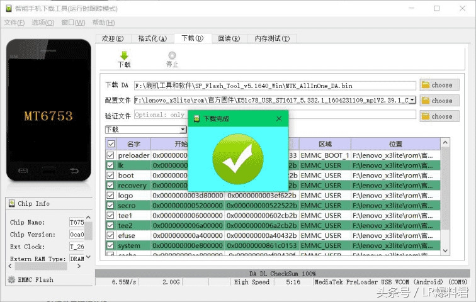The width and height of the screenshot is (476, 302).
Task: Uncheck the recovery partition checkbox
Action: coord(111,185)
